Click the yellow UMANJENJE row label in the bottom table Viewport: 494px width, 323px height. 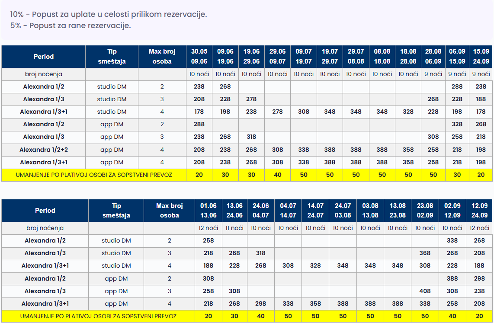point(98,316)
